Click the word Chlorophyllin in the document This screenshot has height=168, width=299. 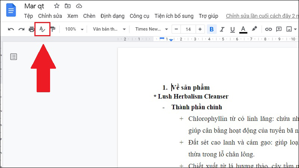coord(208,119)
